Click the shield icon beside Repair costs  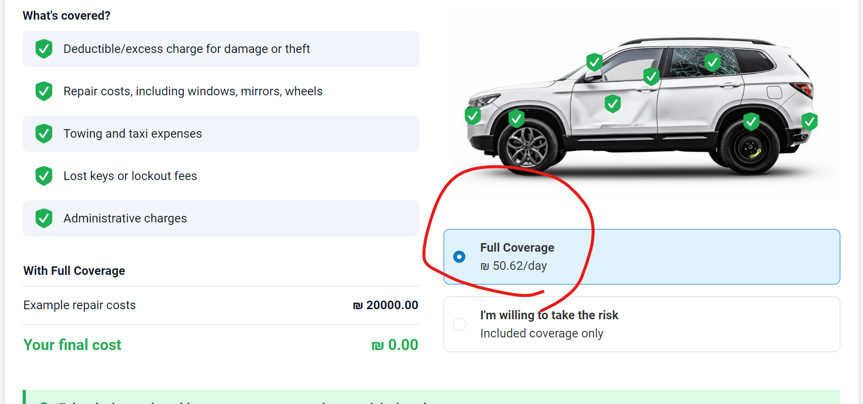(x=44, y=91)
